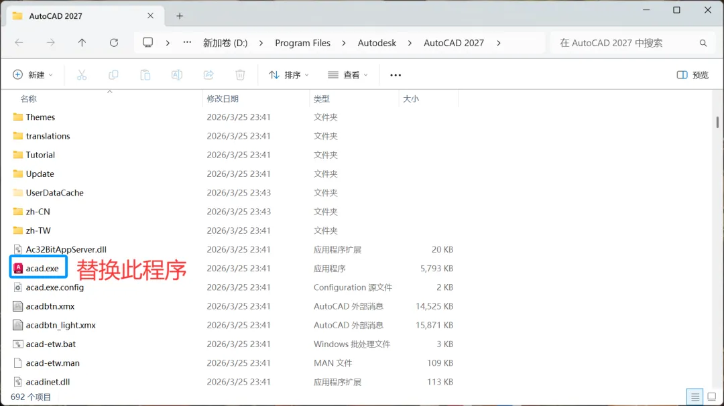Go up one folder level

[82, 42]
